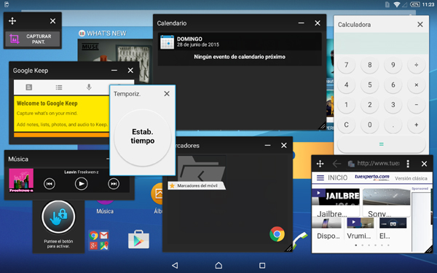The width and height of the screenshot is (437, 273).
Task: Click the move handle in the screenshot capture widget
Action: [x=12, y=21]
